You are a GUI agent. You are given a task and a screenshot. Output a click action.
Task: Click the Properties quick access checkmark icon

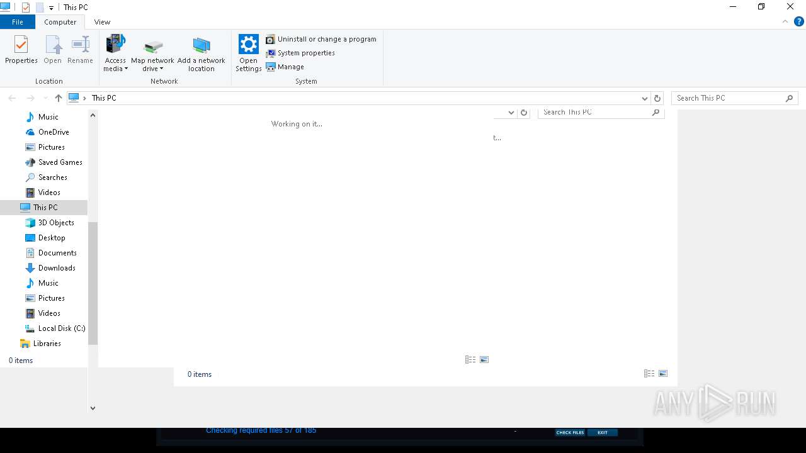click(25, 8)
